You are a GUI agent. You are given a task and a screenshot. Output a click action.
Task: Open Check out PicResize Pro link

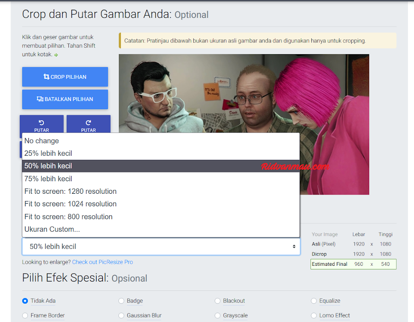(102, 262)
